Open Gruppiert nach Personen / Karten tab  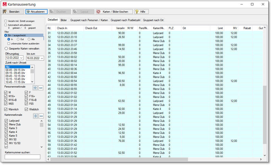point(89,20)
